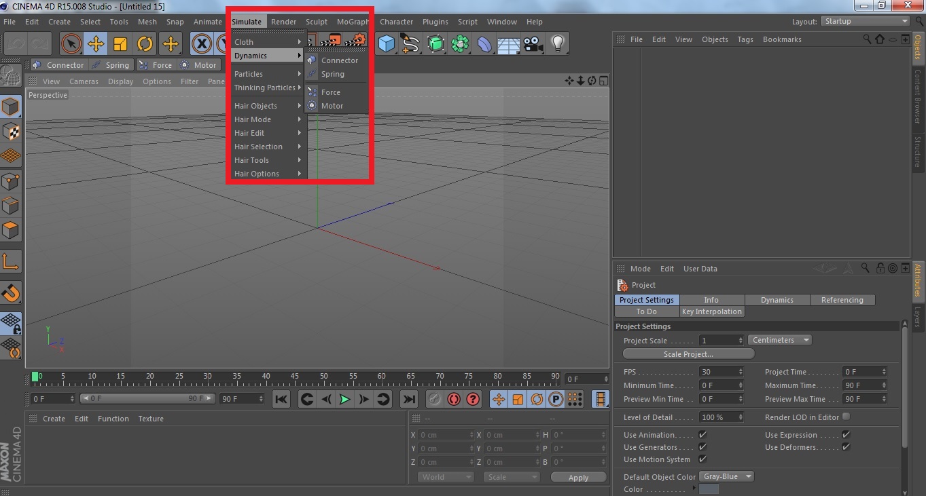Open the Scale coordinate dropdown
The image size is (926, 496).
(x=512, y=477)
